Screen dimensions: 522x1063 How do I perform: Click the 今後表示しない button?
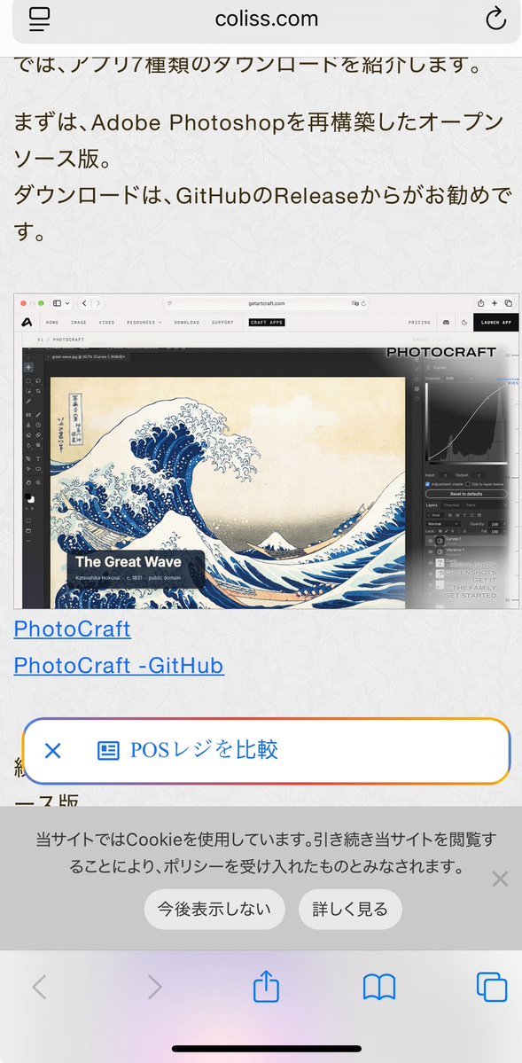point(214,909)
